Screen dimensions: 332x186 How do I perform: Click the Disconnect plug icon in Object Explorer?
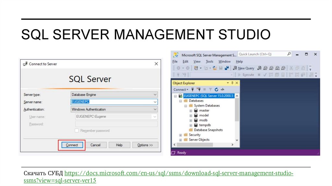pyautogui.click(x=198, y=89)
